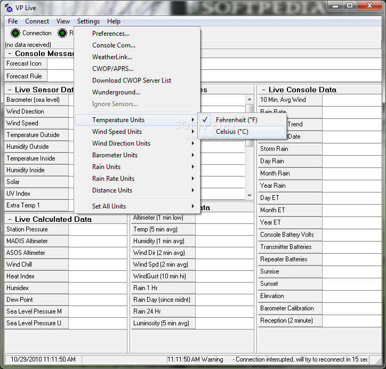
Task: Click the 10 Min. Avg Wind label
Action: click(x=290, y=100)
